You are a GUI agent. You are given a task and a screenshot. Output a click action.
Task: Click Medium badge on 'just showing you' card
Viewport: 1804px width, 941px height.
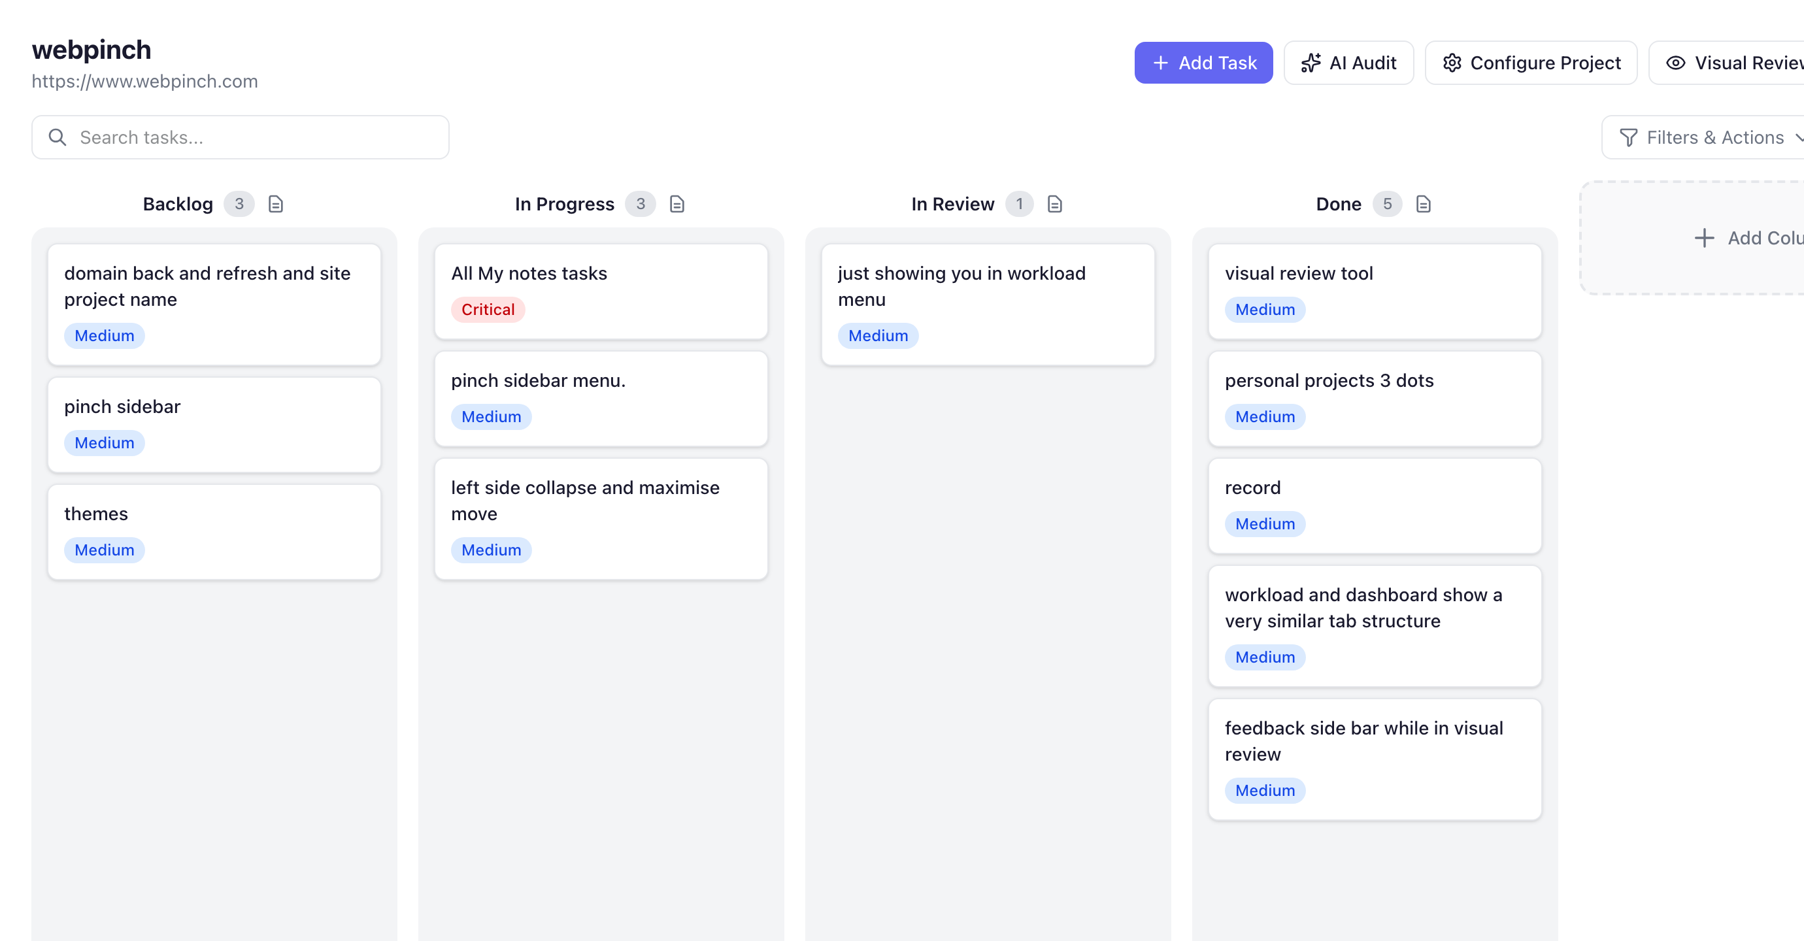pyautogui.click(x=878, y=335)
